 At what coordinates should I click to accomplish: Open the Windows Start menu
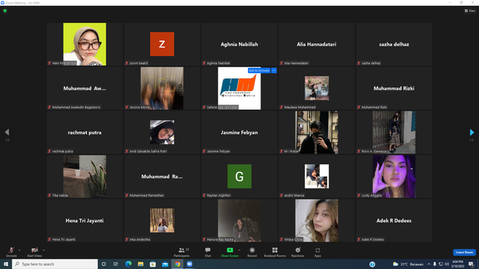(x=6, y=264)
